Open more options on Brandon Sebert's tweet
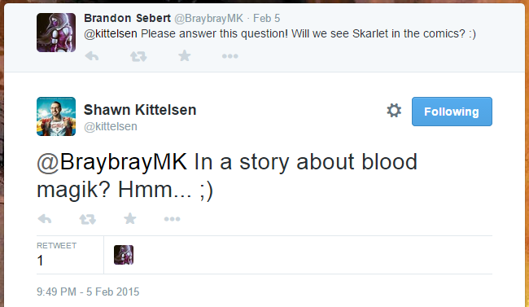 click(230, 56)
